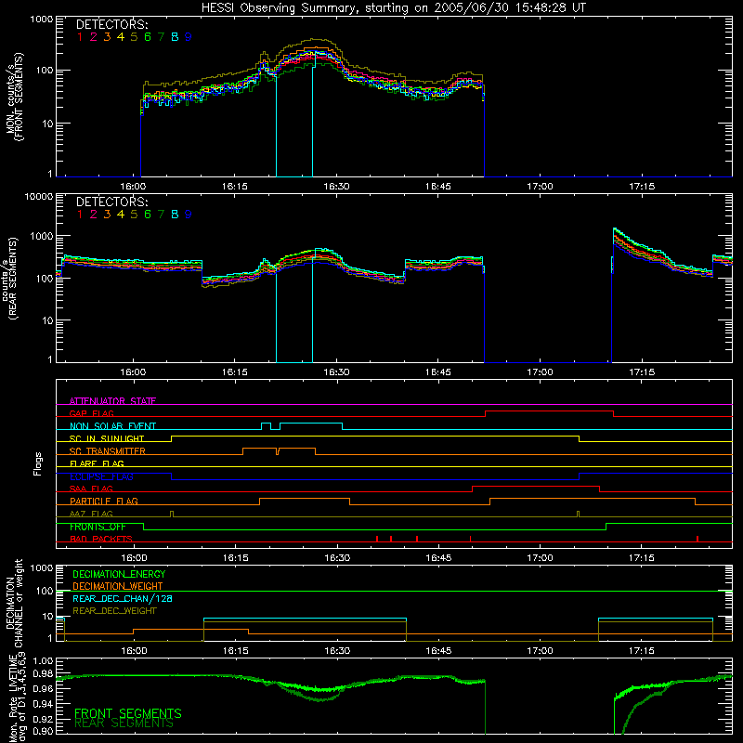Viewport: 743px width, 743px height.
Task: Click DETECTORS: label in rear segments plot
Action: (111, 202)
